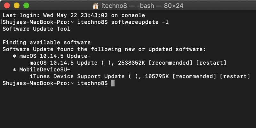
Task: Click the asterisk before MobileDeviceSU
Action: click(14, 69)
